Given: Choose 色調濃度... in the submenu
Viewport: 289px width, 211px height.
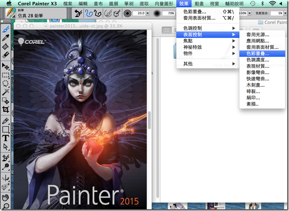Looking at the screenshot, I should (262, 60).
